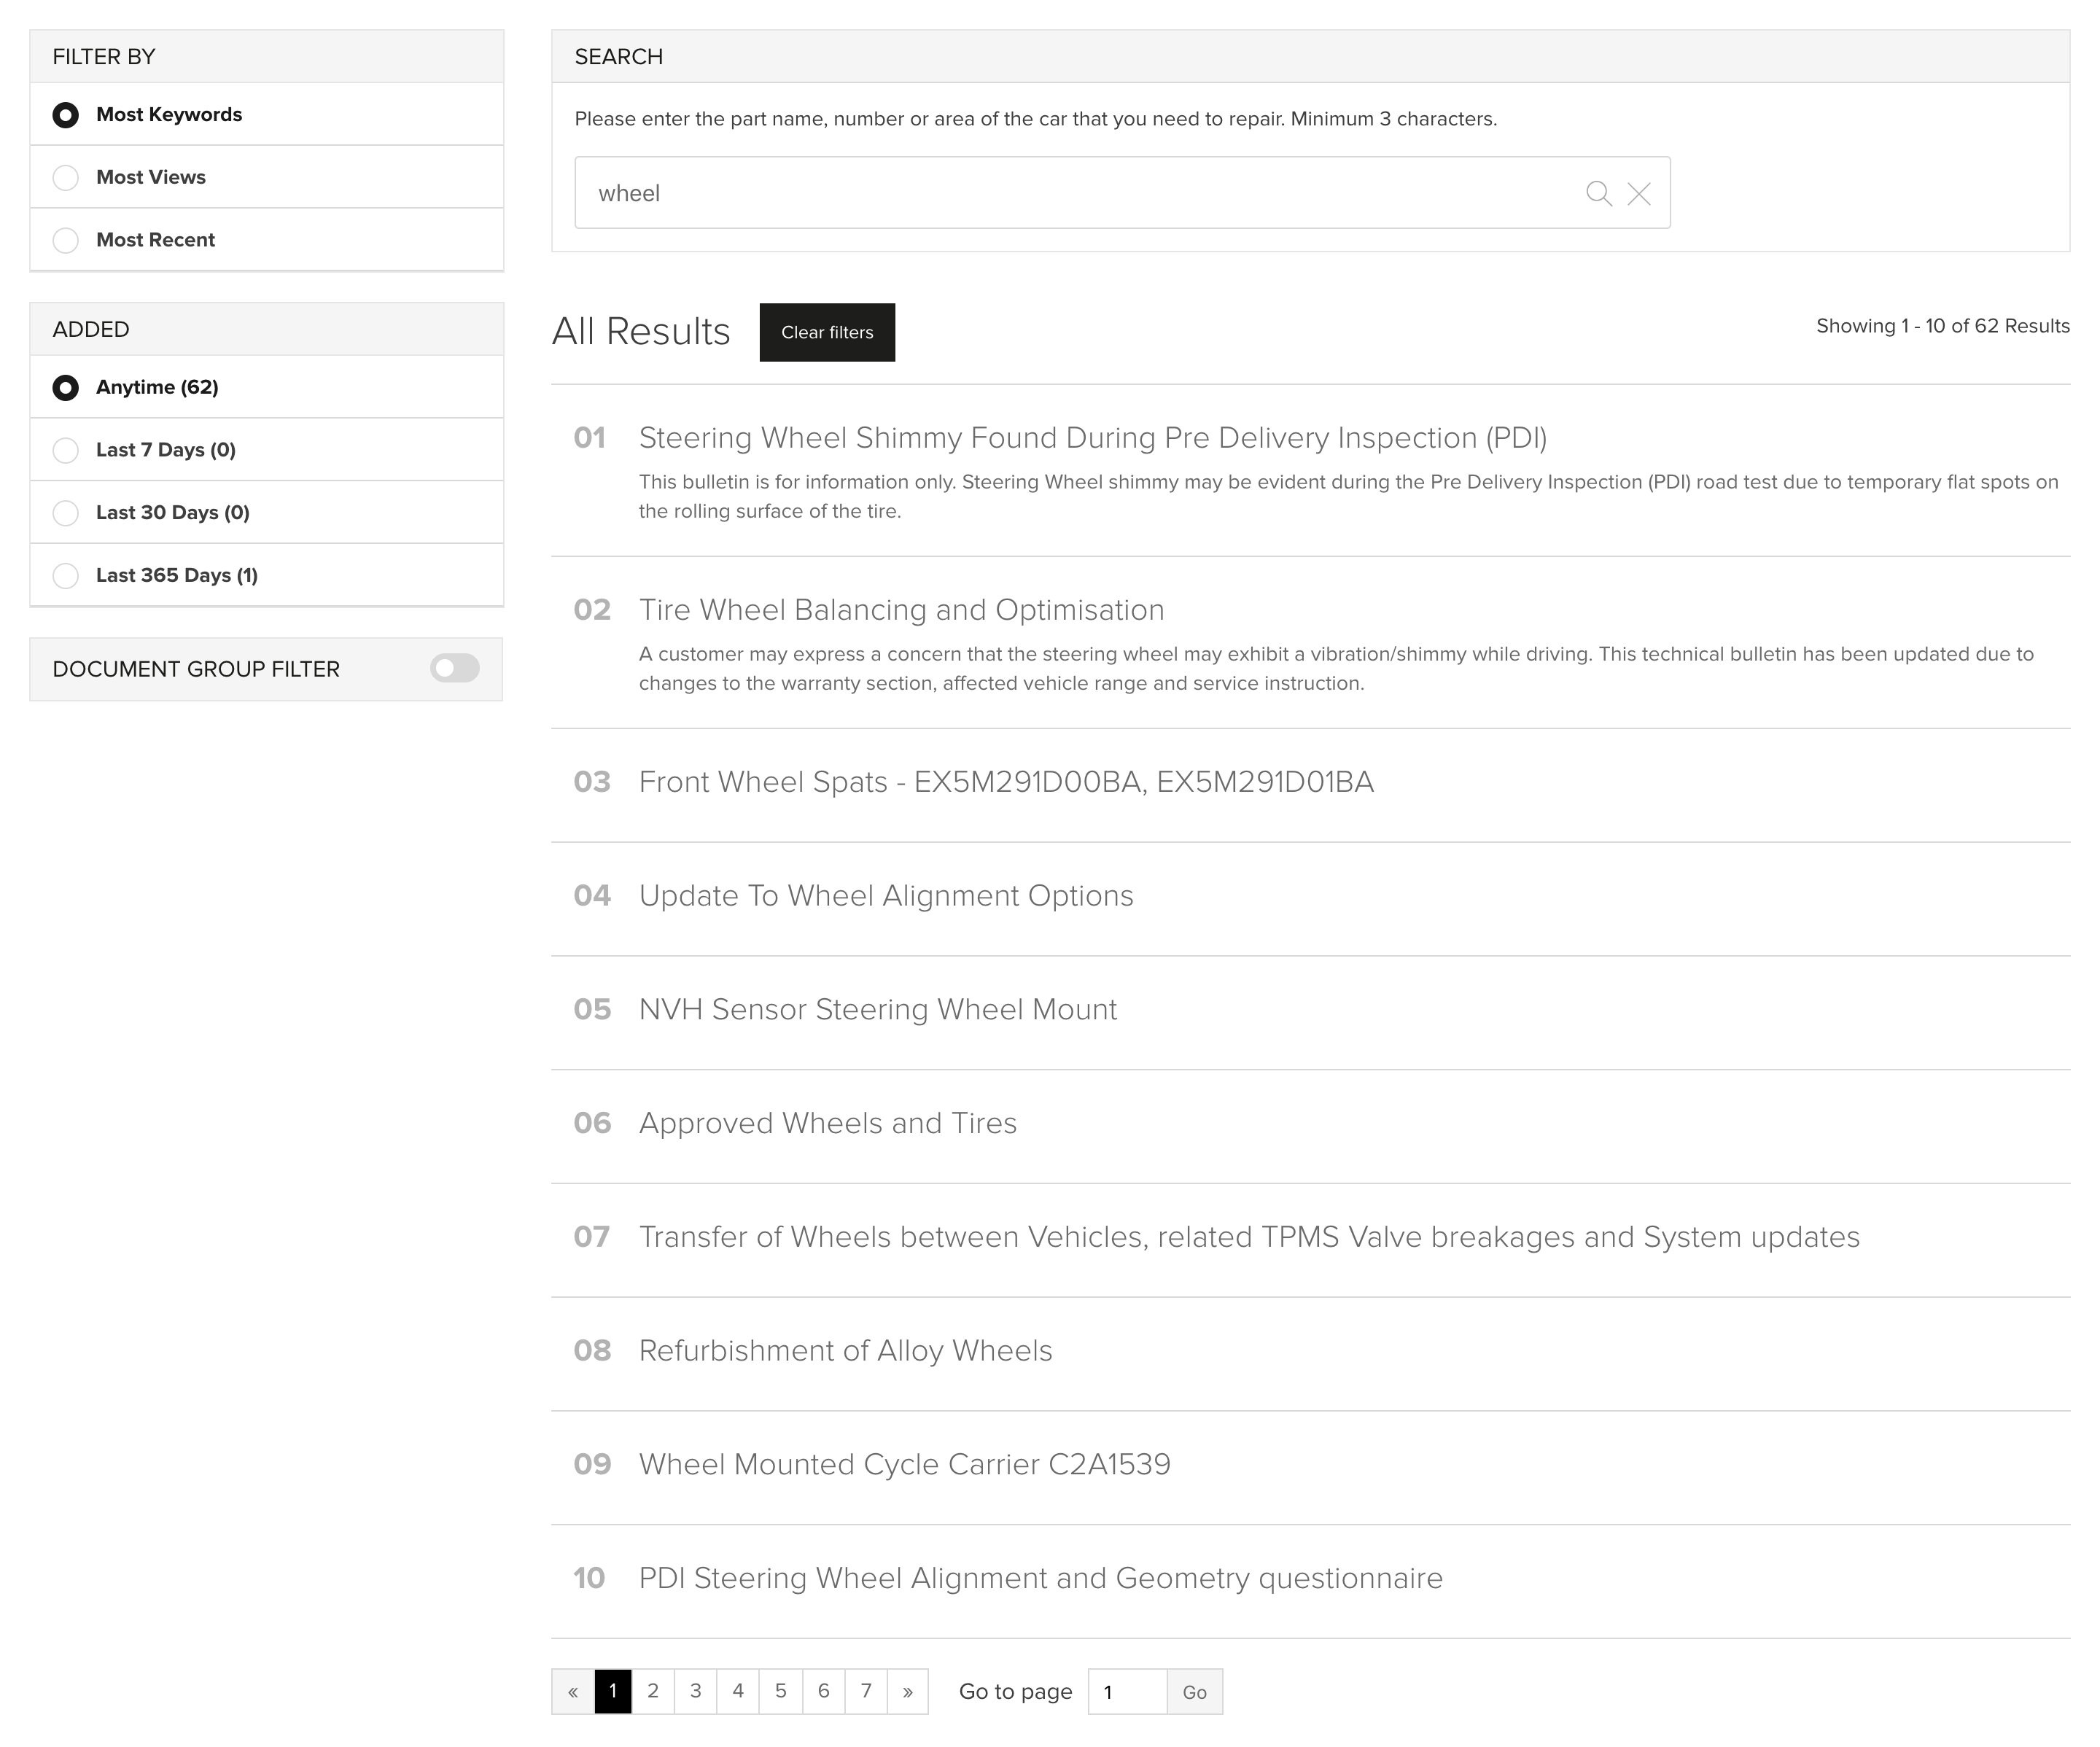Select pagination page 1

point(613,1692)
